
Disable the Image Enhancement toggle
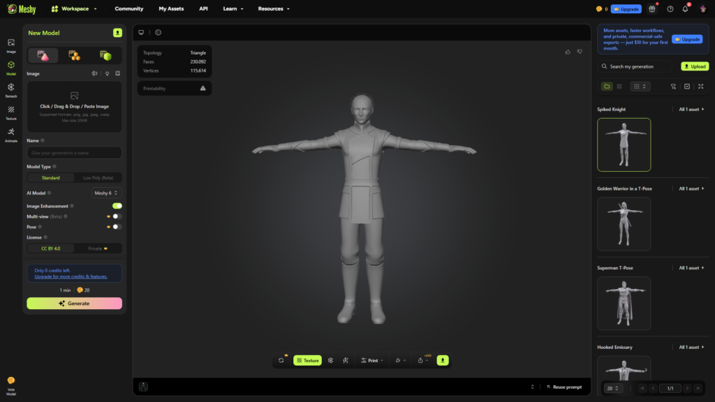tap(117, 206)
